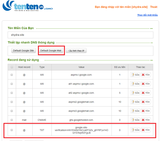The width and height of the screenshot is (161, 141).
Task: Apply Default Google Mail DNS settings
Action: point(51,51)
